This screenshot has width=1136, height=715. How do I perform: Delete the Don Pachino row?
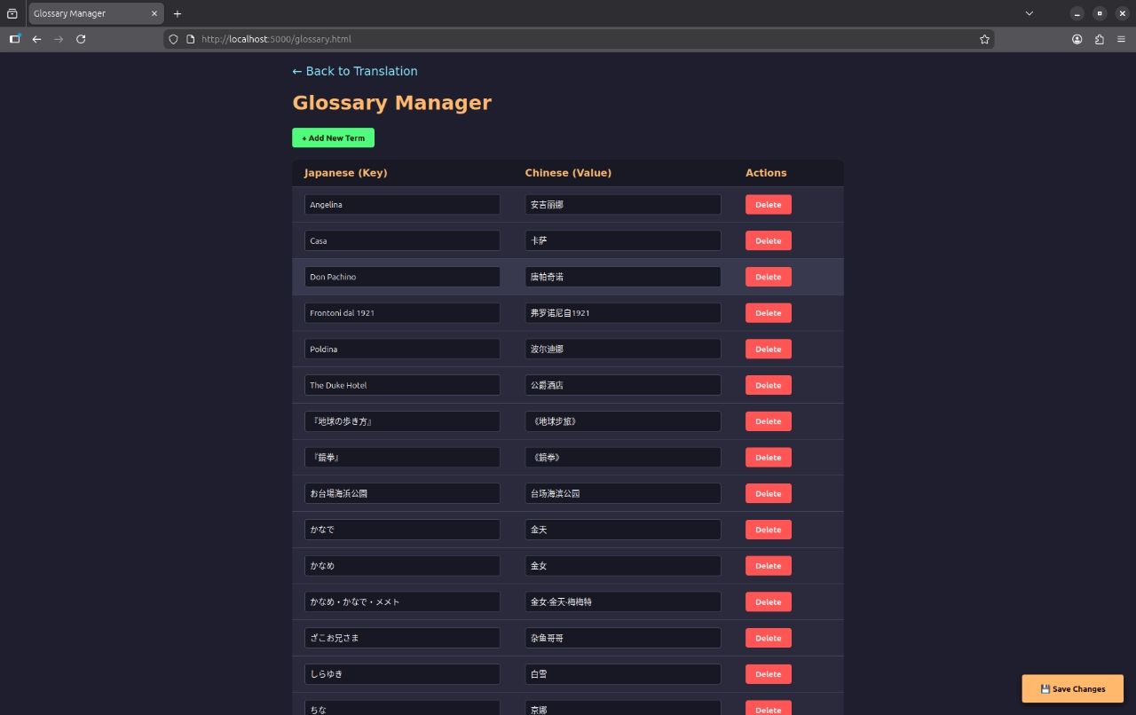coord(768,277)
